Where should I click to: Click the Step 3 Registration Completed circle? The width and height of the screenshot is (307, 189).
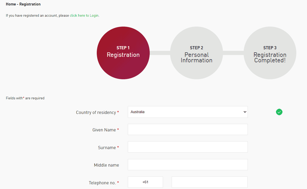click(x=270, y=53)
